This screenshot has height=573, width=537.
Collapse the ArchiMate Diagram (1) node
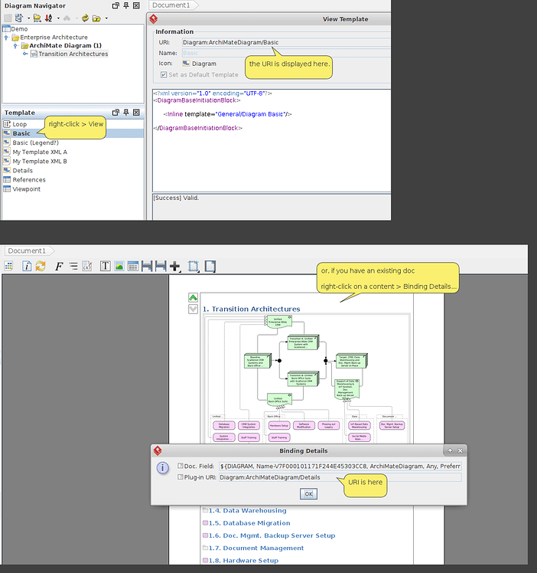click(15, 46)
